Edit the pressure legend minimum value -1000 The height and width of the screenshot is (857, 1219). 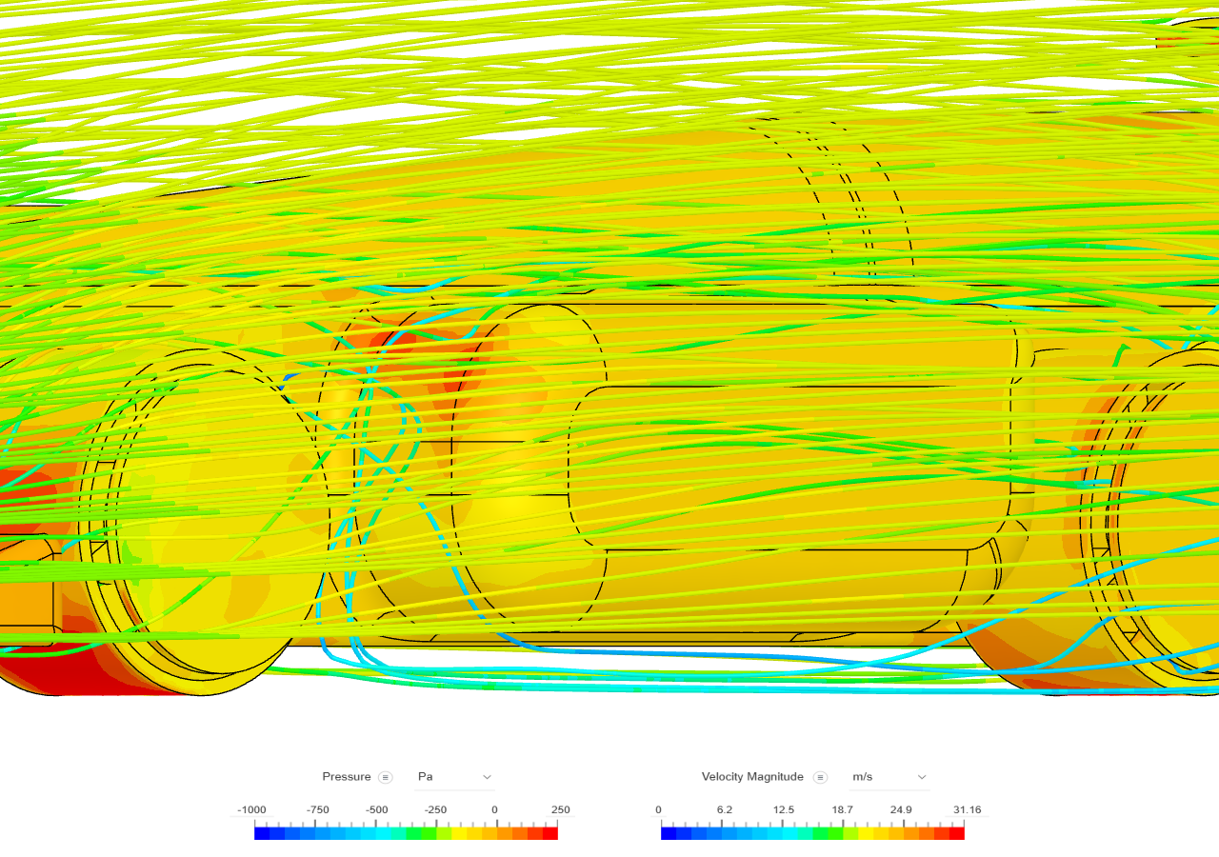[252, 810]
